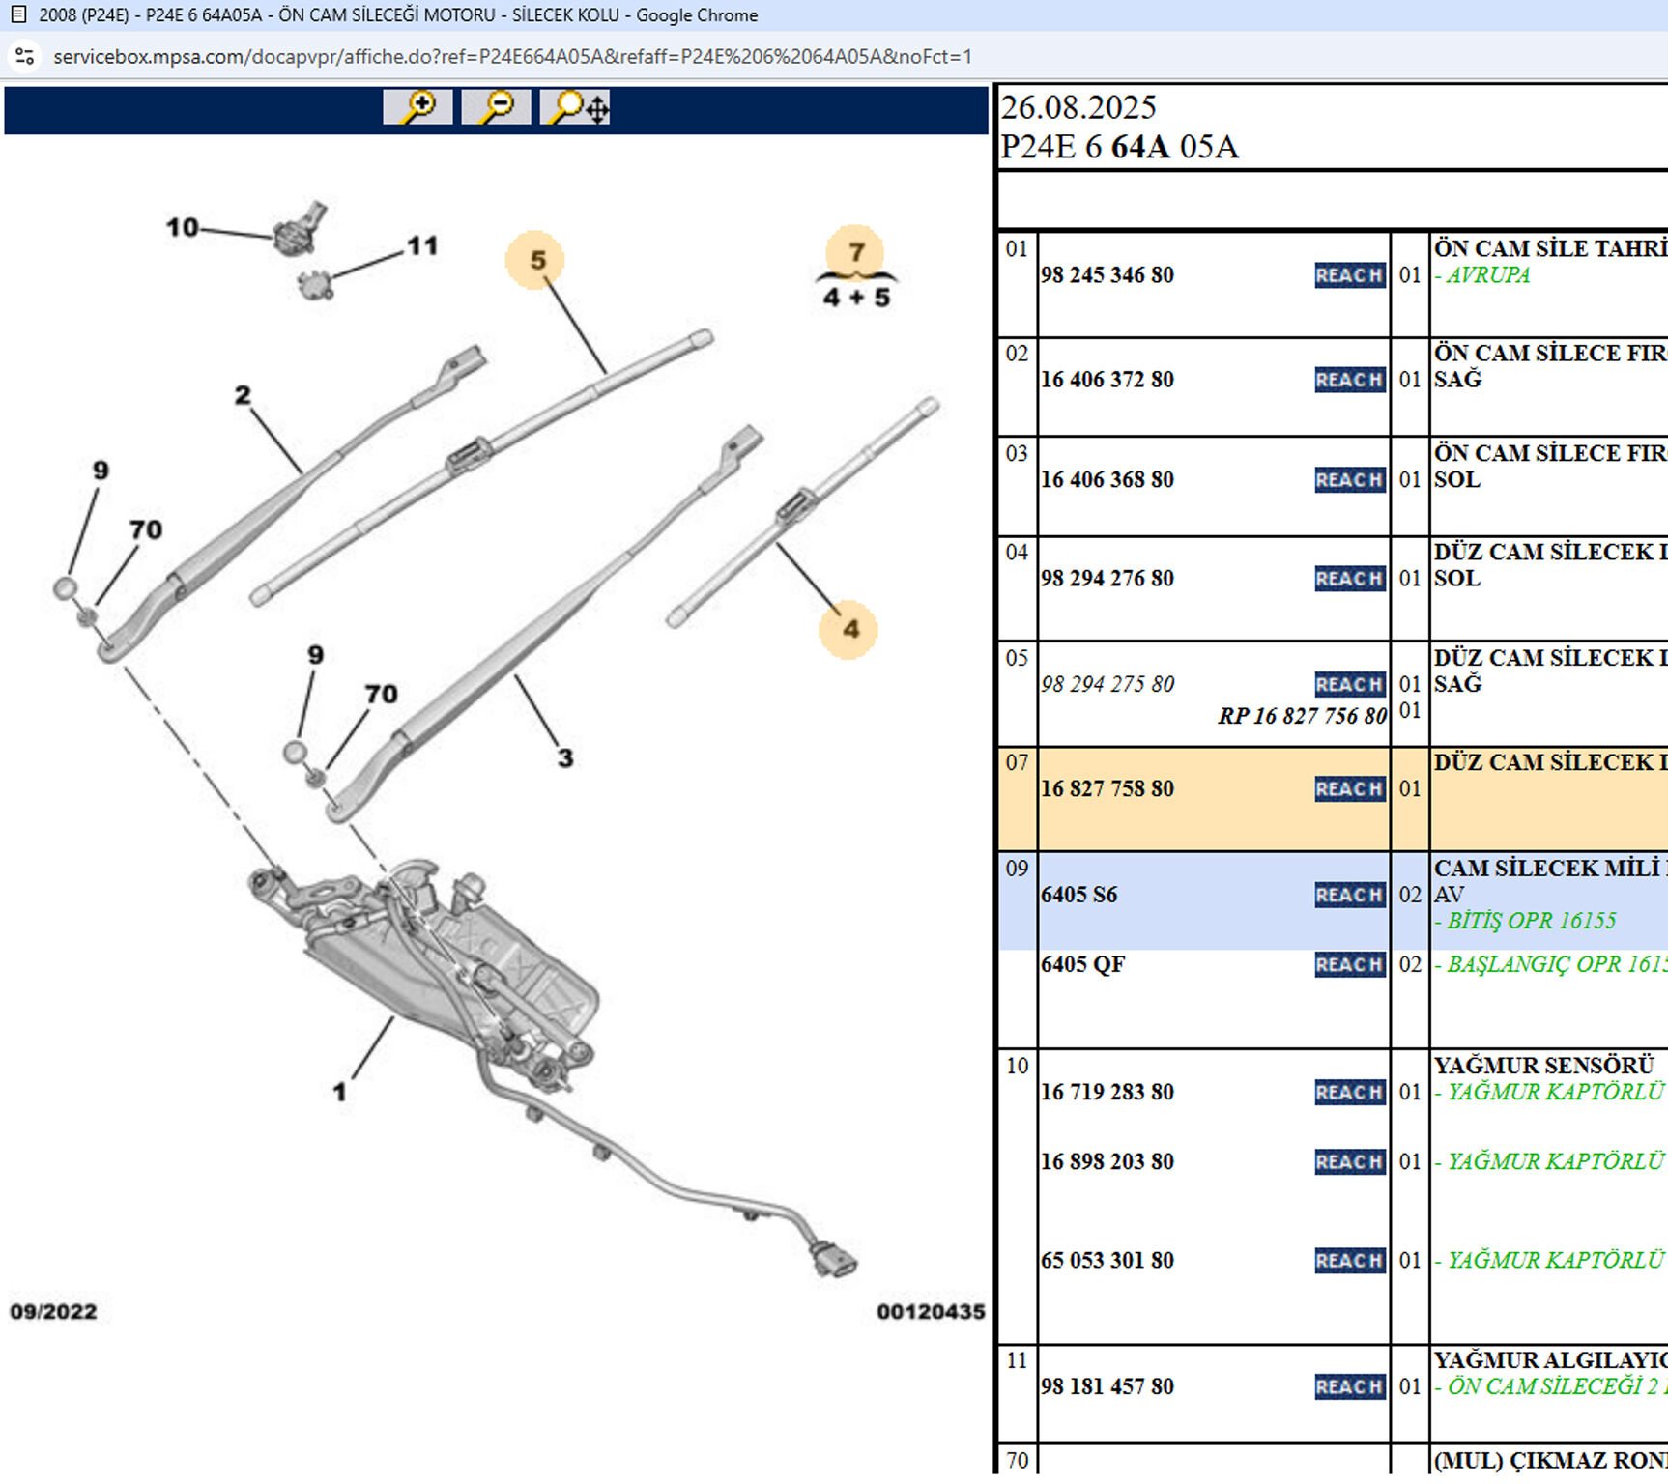Select part number 6405 S6
This screenshot has height=1484, width=1668.
click(x=1078, y=895)
